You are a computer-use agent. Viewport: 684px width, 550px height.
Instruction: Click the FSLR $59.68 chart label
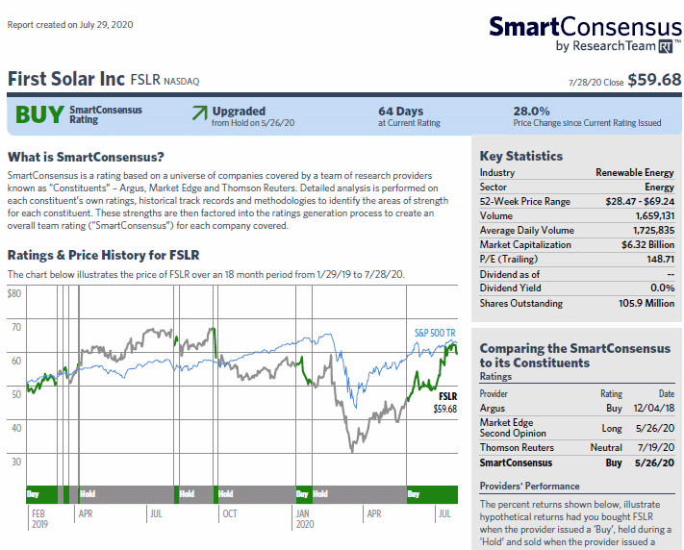[445, 402]
